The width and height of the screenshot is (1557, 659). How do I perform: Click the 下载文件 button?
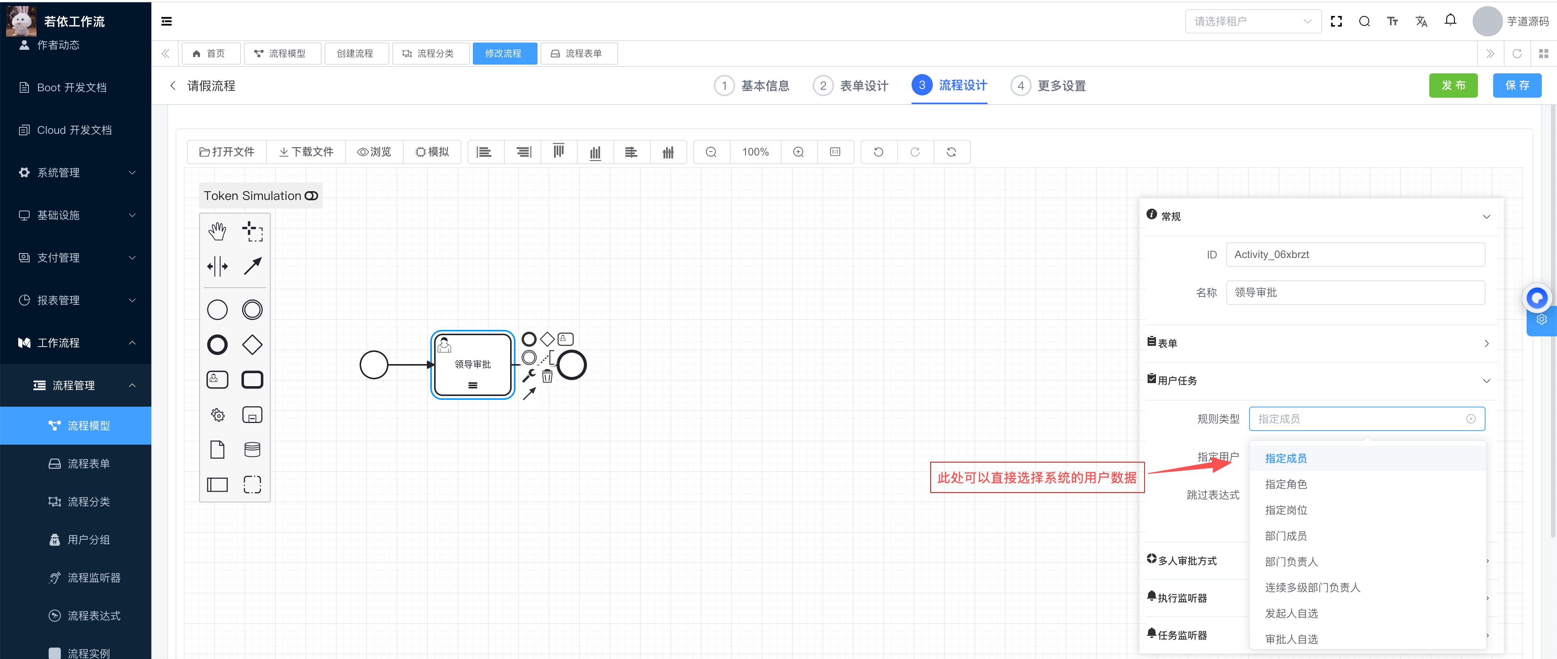pos(306,152)
